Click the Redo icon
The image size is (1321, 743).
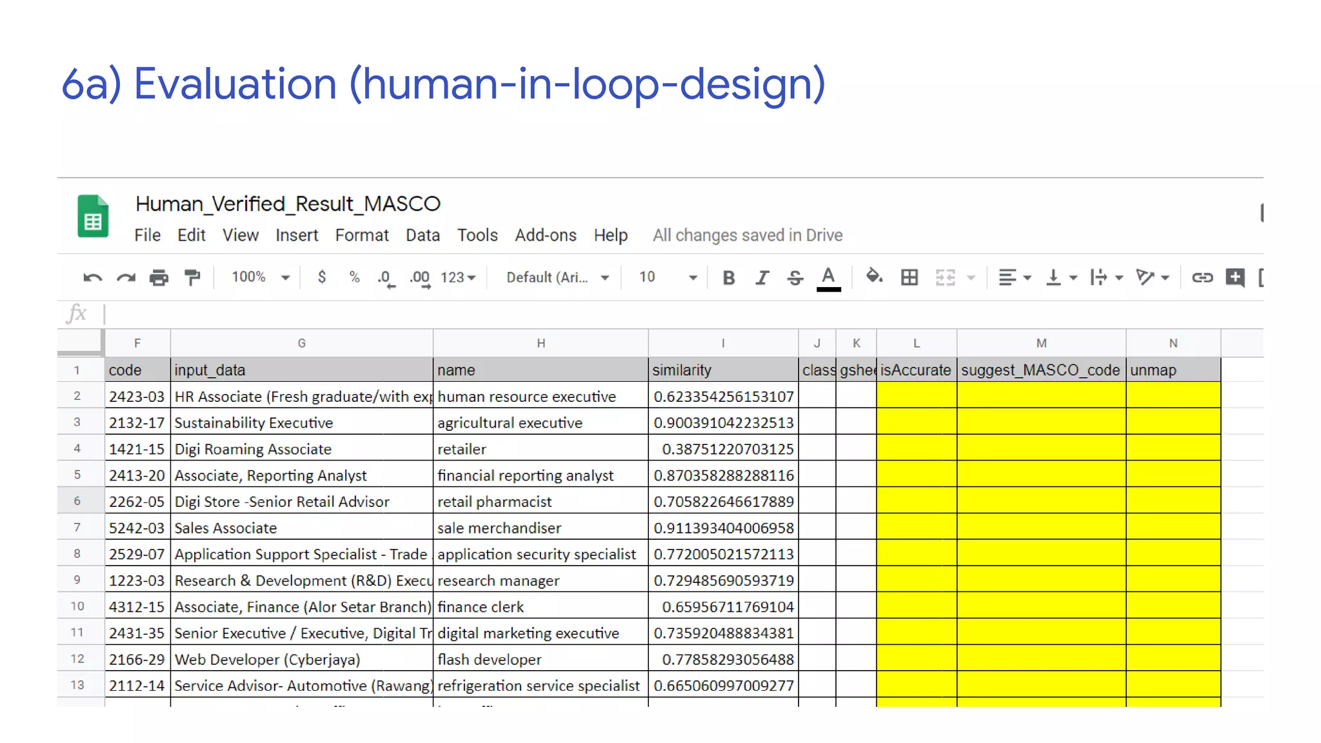(126, 278)
